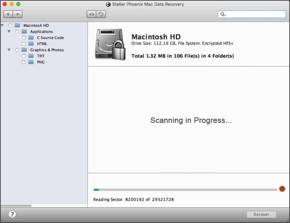The width and height of the screenshot is (290, 223).
Task: Click the yellow minimize window button
Action: [12, 4]
